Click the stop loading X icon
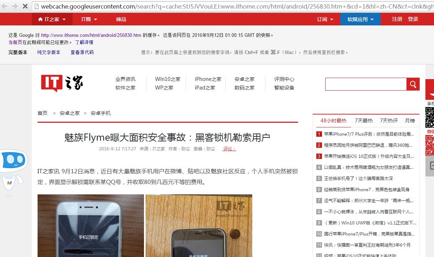This screenshot has width=434, height=257. [x=25, y=6]
